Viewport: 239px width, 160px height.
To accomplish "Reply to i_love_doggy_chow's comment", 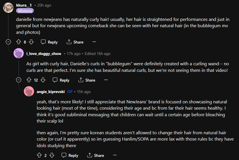I will coord(61,80).
